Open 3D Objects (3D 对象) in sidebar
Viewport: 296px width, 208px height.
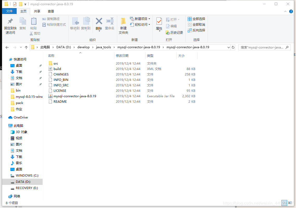[22, 132]
